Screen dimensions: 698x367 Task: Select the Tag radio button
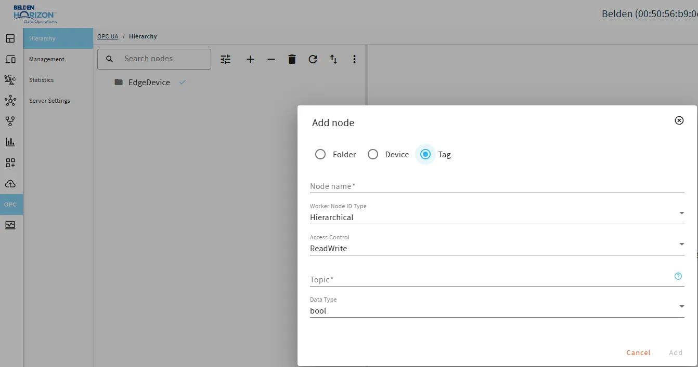coord(425,154)
